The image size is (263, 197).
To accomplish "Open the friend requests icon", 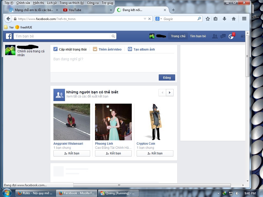I will (215, 36).
